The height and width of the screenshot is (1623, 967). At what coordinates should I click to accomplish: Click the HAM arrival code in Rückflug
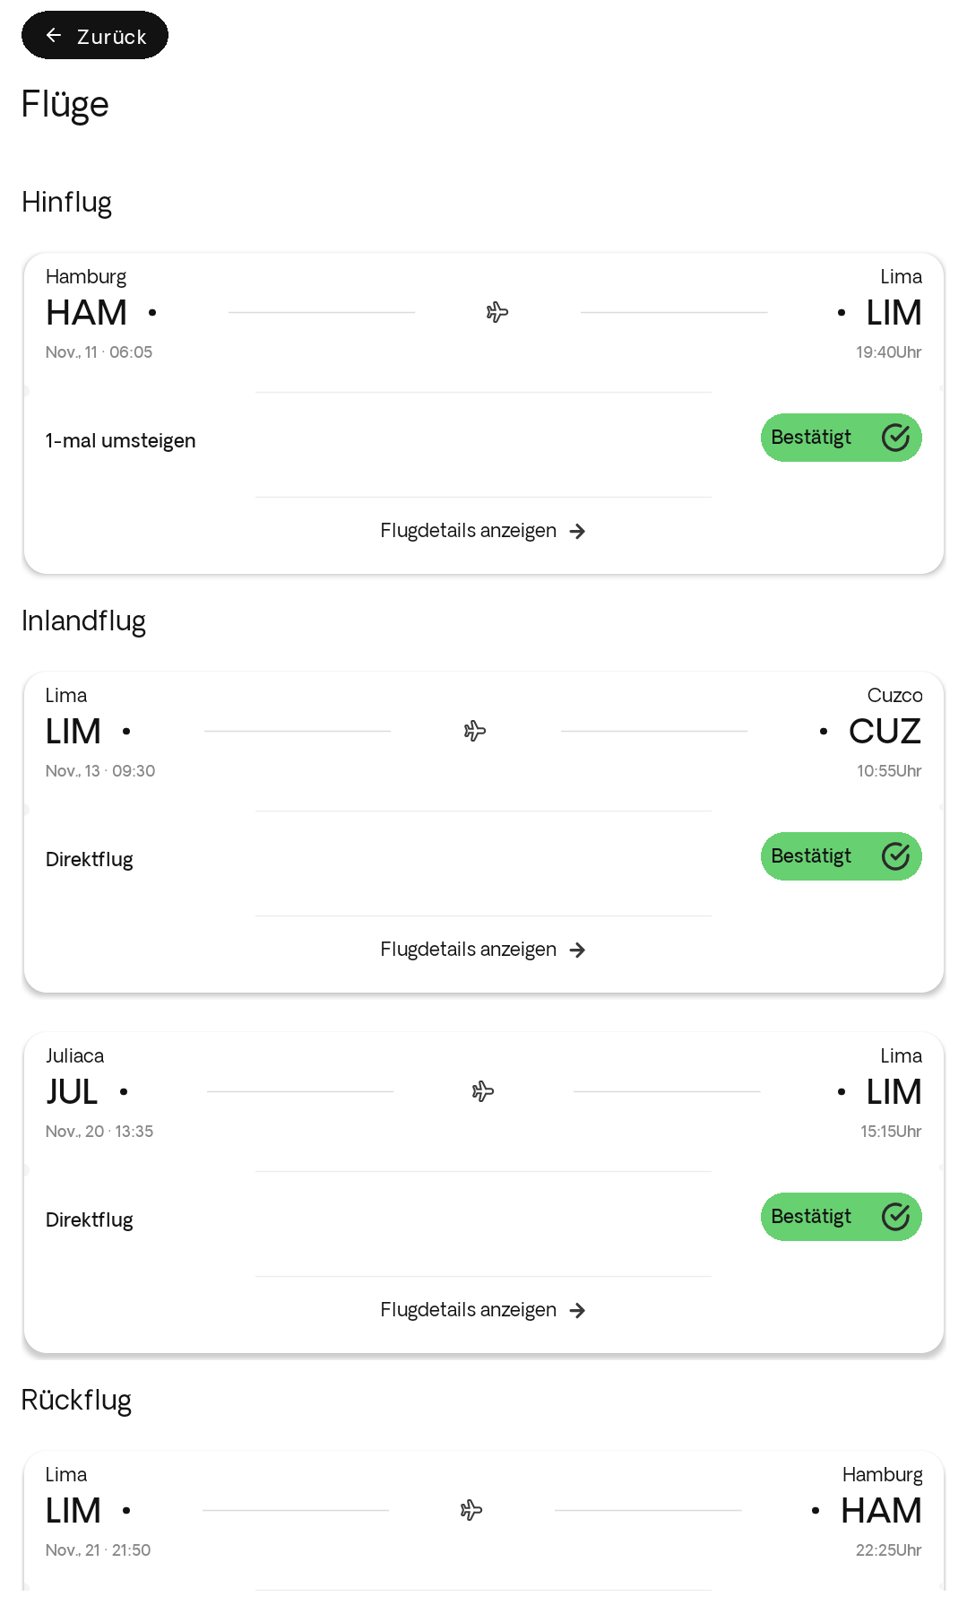[881, 1511]
